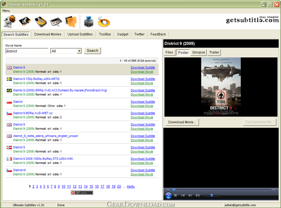Click the film clapper download movies icon
Image resolution: width=281 pixels, height=208 pixels.
(x=25, y=22)
